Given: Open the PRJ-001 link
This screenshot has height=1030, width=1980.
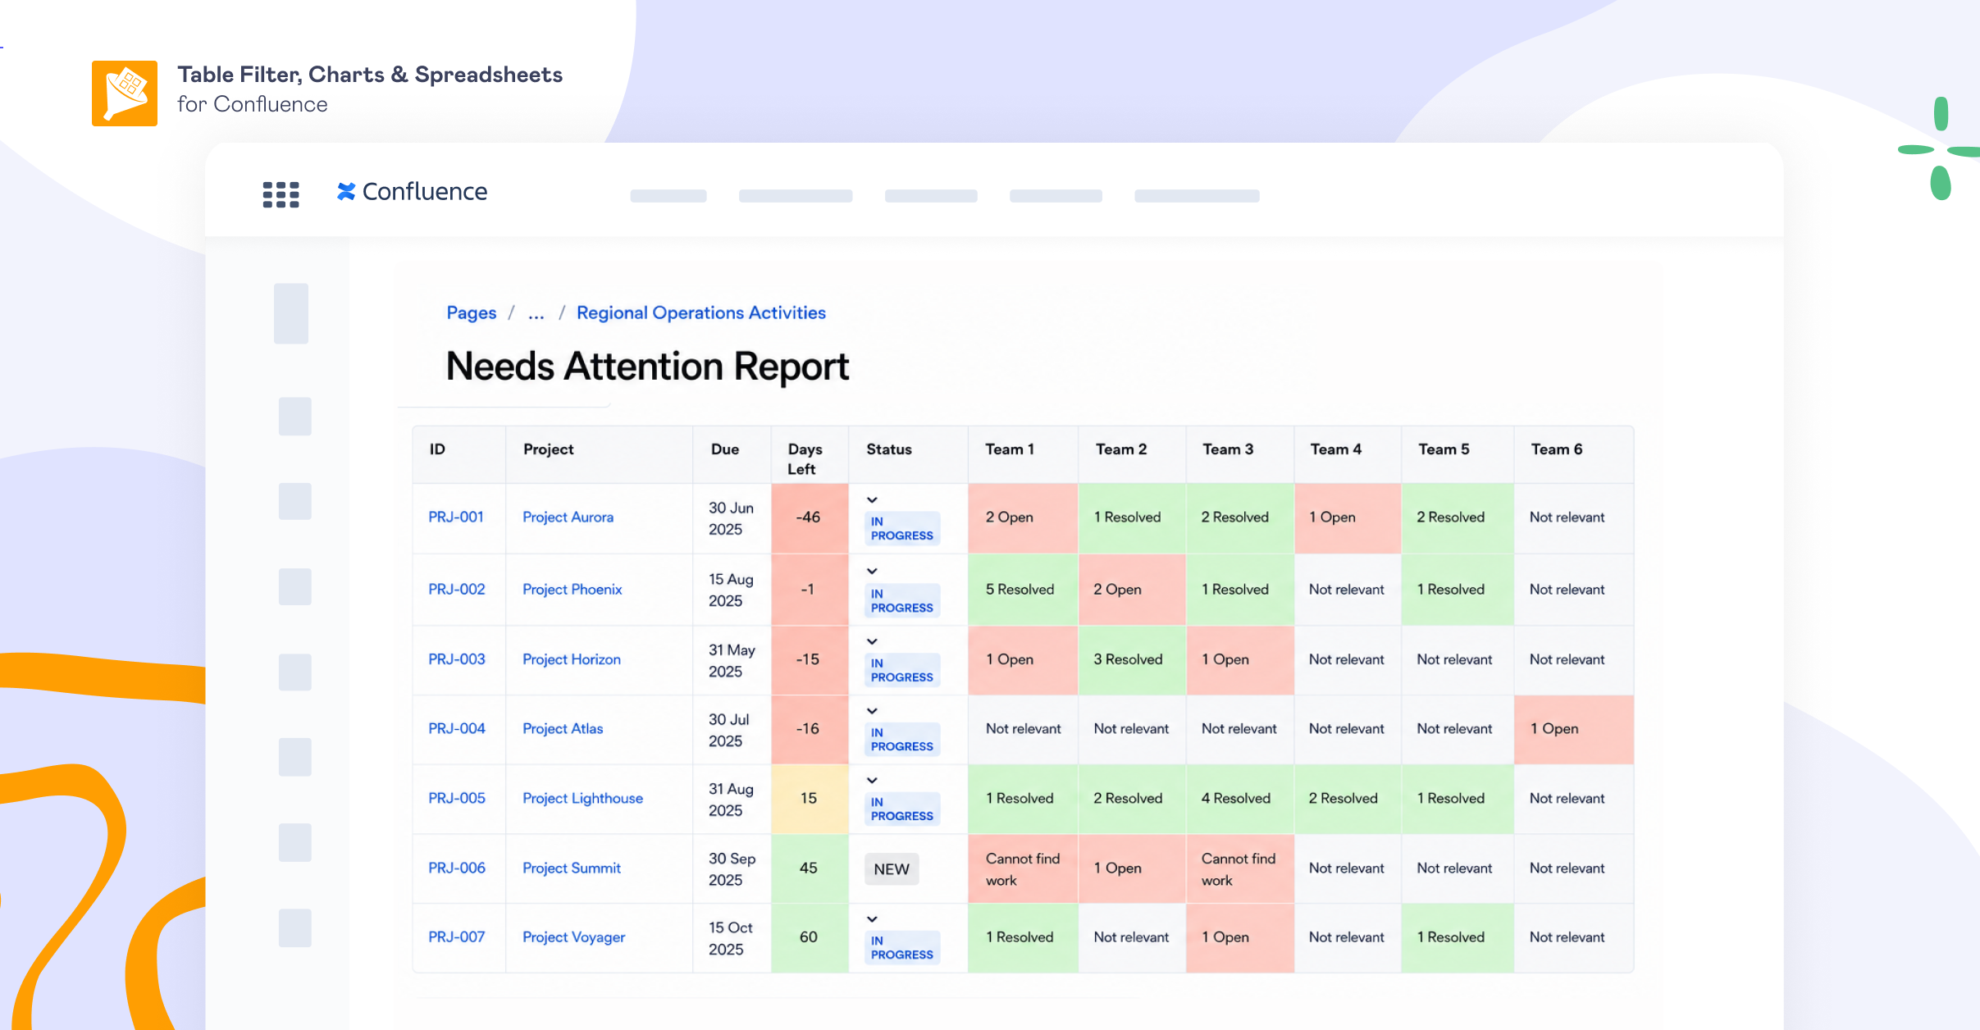Looking at the screenshot, I should (x=456, y=517).
